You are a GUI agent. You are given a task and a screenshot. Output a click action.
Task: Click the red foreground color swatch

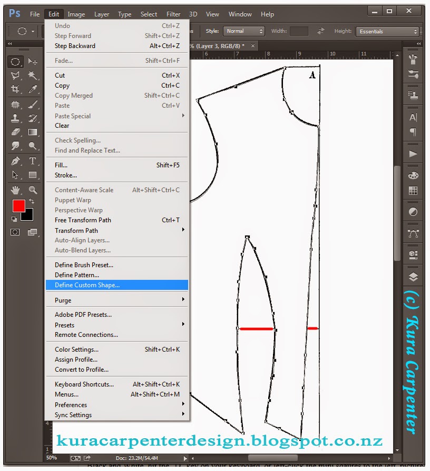point(20,205)
